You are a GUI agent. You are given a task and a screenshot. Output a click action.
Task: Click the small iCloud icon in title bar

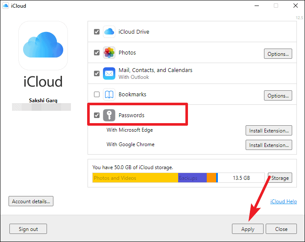(x=6, y=6)
